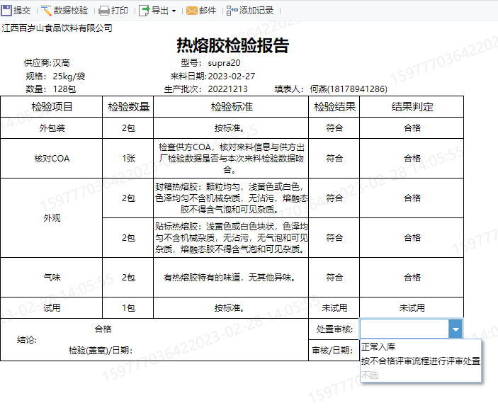Click the 检验标准 column header
The width and height of the screenshot is (498, 408).
coord(232,107)
